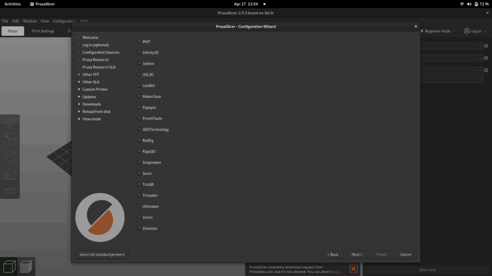Click the battery indicator icon
This screenshot has height=276, width=492.
tap(476, 4)
